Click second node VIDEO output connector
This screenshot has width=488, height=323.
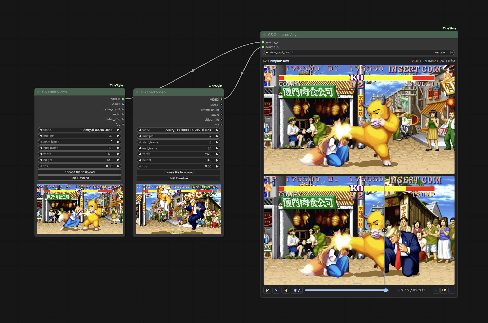pos(222,99)
